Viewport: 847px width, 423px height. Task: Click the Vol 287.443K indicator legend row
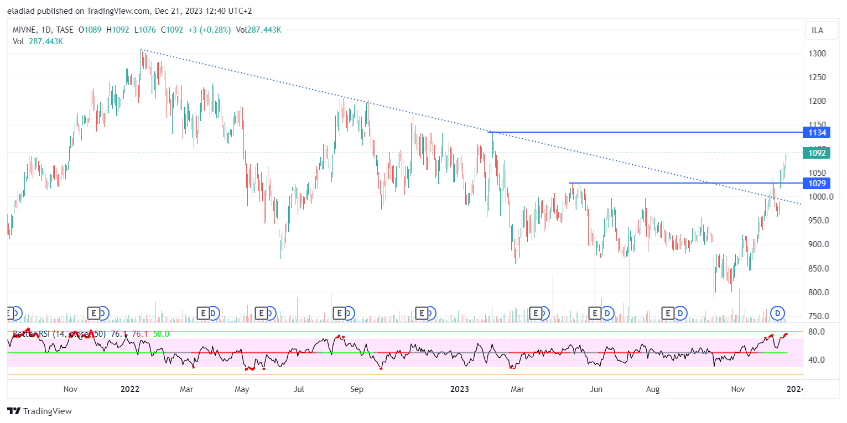point(38,41)
